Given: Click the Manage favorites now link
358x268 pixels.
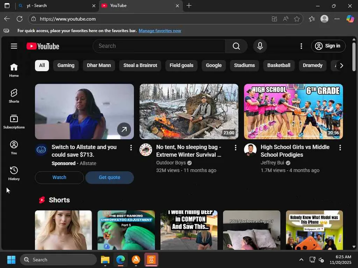Looking at the screenshot, I should click(160, 31).
